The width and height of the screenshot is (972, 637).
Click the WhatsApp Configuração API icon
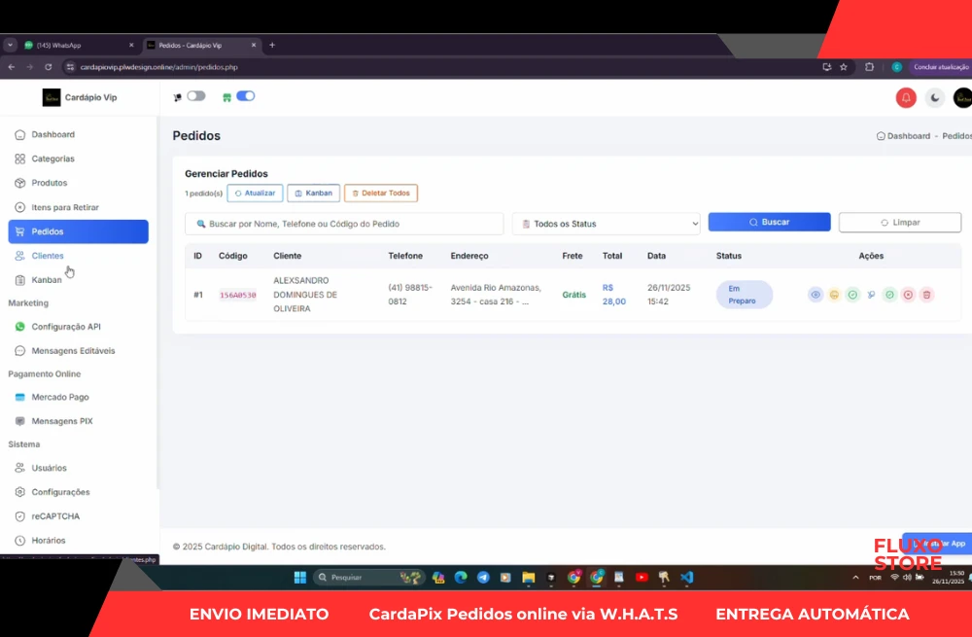click(x=20, y=327)
